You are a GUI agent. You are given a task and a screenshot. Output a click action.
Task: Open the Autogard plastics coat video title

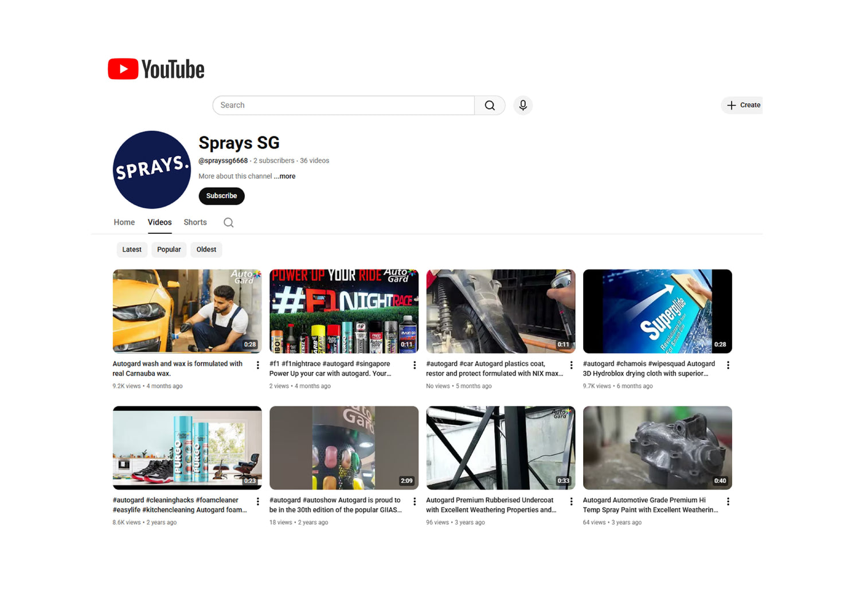click(x=494, y=368)
